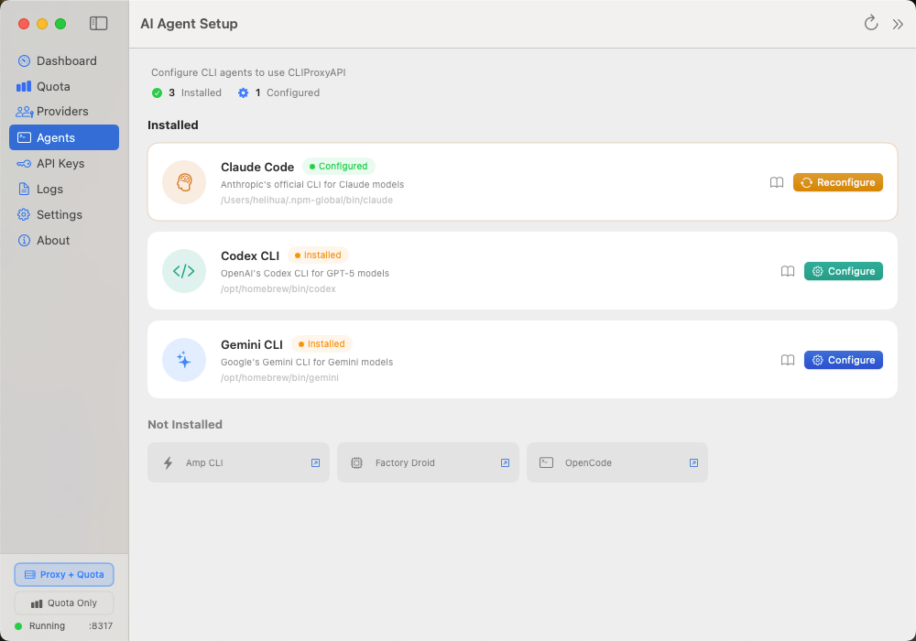Image resolution: width=916 pixels, height=641 pixels.
Task: Click the refresh icon in the title bar
Action: click(870, 24)
